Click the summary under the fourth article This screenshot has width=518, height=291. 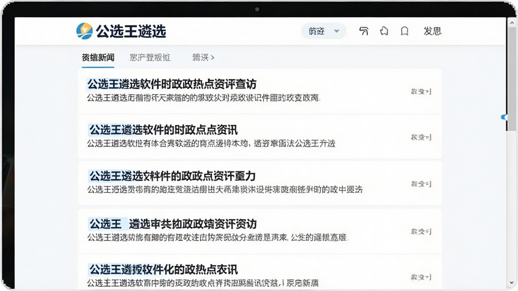click(218, 237)
